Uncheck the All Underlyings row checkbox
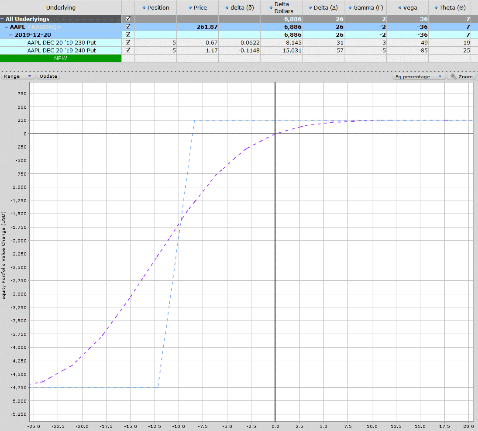This screenshot has height=431, width=478. pos(128,19)
